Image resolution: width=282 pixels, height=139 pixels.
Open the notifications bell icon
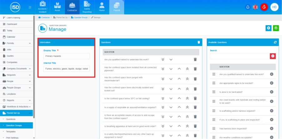pyautogui.click(x=248, y=7)
